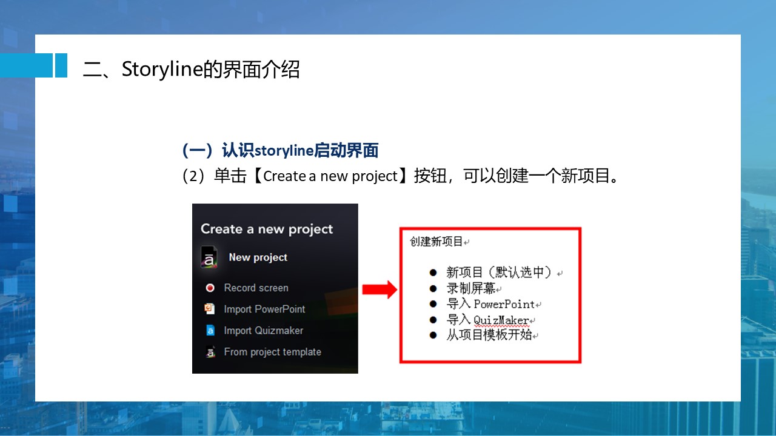The width and height of the screenshot is (776, 436).
Task: Pick the Import Quizmaker text
Action: tap(263, 331)
